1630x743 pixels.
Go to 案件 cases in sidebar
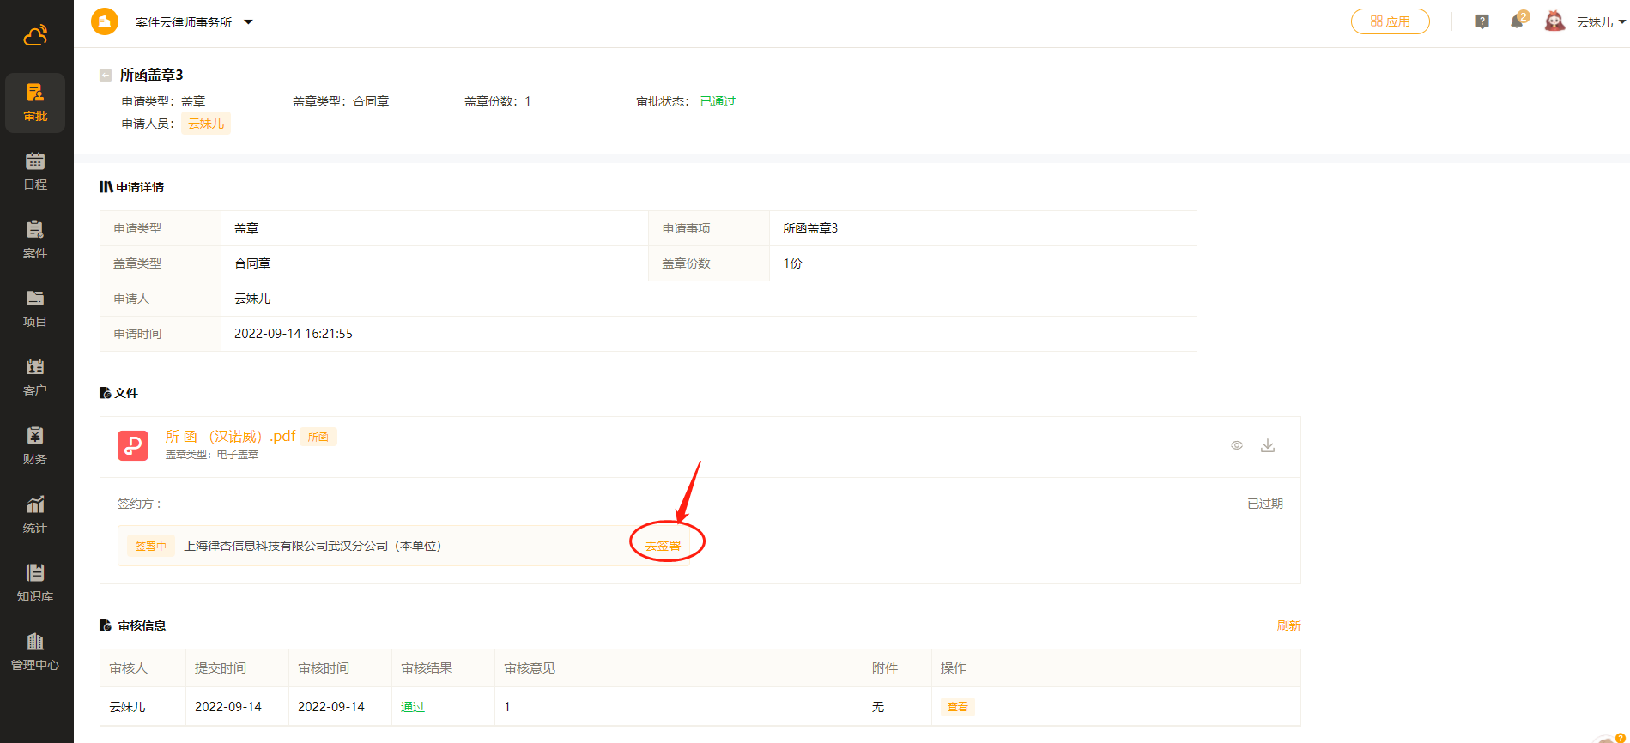click(35, 239)
